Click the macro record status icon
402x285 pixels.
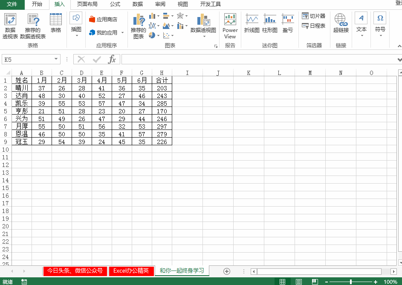point(24,282)
